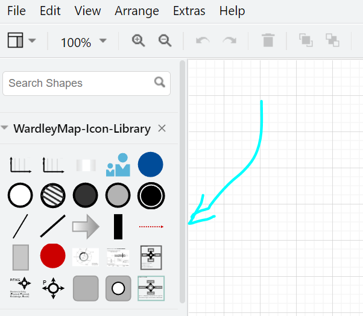Collapse the WardleyMap-Icon-Library section
Viewport: 363px width, 316px height.
click(6, 128)
